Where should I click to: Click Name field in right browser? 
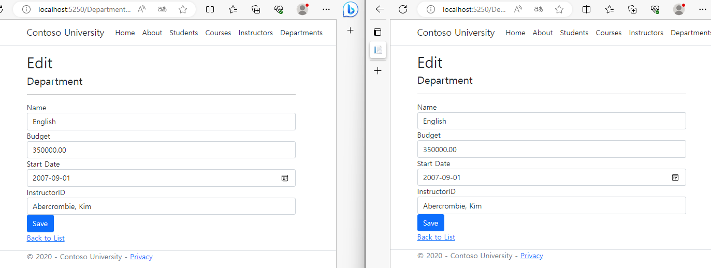(552, 121)
